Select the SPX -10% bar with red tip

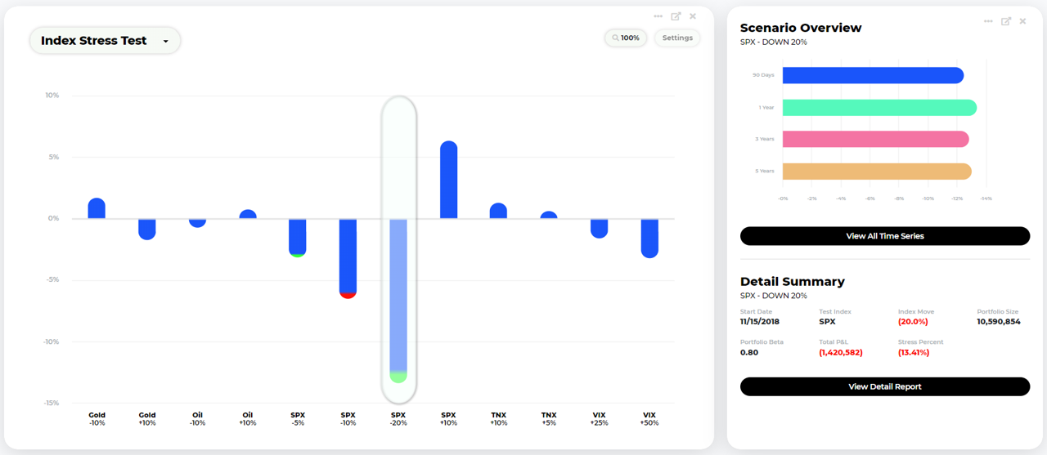(x=348, y=258)
